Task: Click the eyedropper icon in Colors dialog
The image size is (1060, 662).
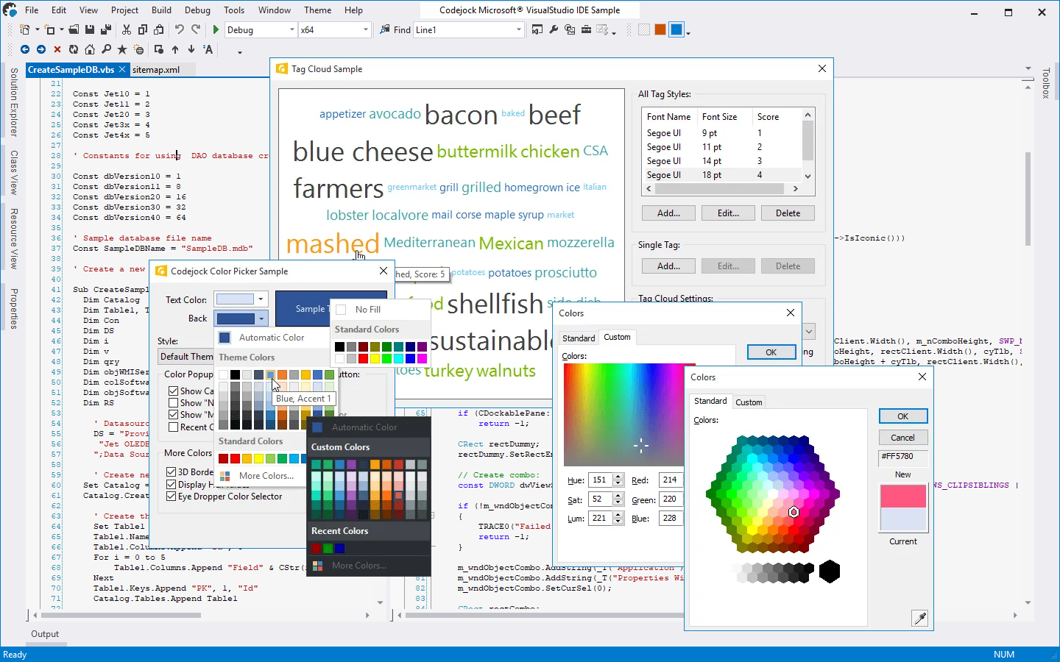Action: pyautogui.click(x=919, y=618)
